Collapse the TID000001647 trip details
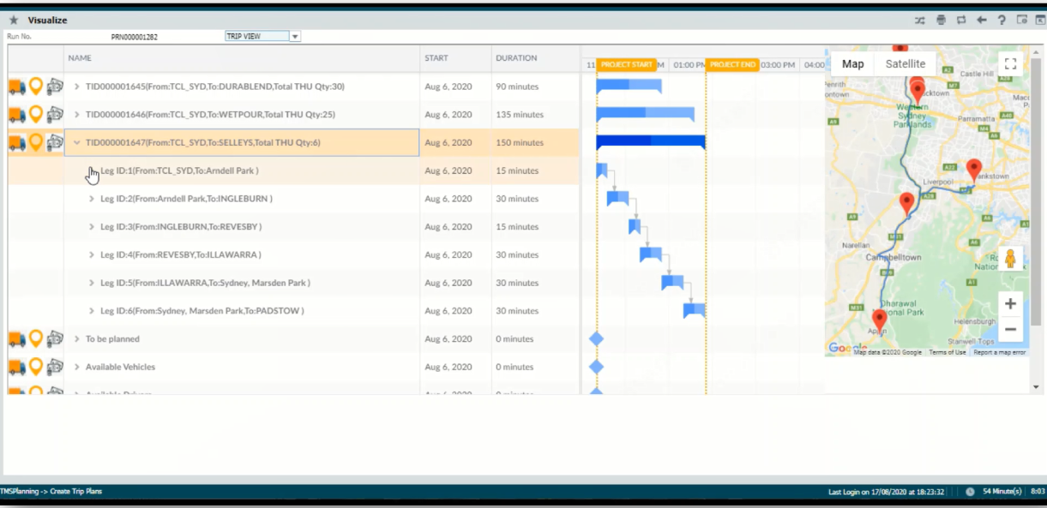Viewport: 1047px width, 508px height. (76, 142)
